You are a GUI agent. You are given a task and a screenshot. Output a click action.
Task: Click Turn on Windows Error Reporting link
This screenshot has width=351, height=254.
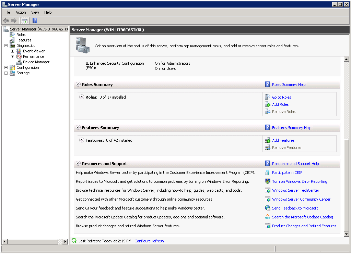click(299, 181)
